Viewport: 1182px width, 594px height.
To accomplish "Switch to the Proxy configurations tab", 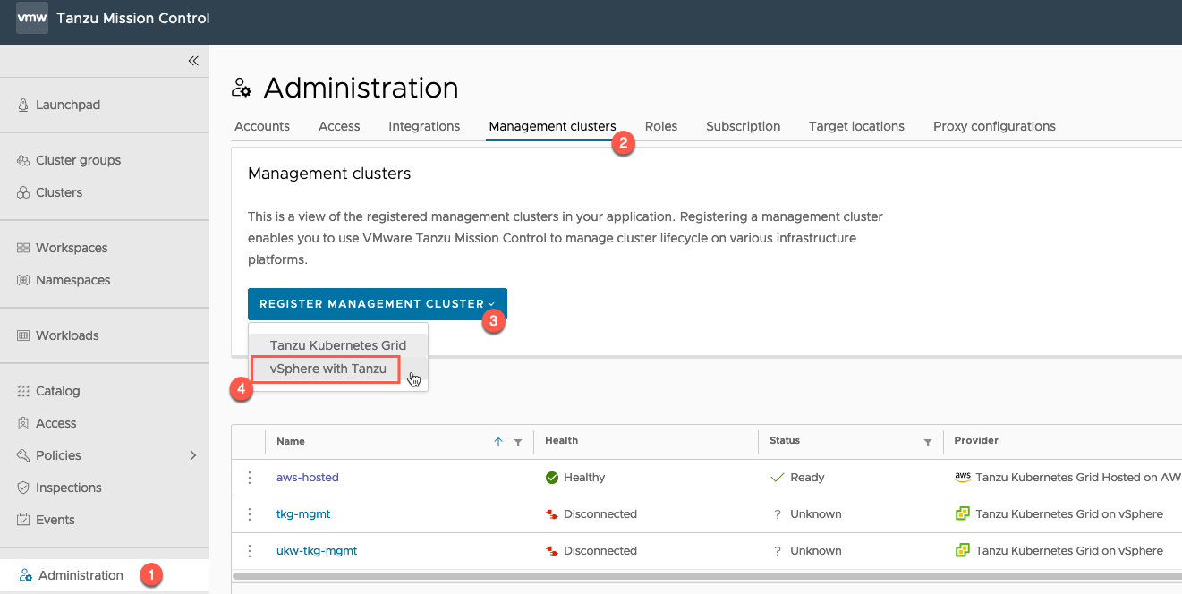I will point(994,126).
